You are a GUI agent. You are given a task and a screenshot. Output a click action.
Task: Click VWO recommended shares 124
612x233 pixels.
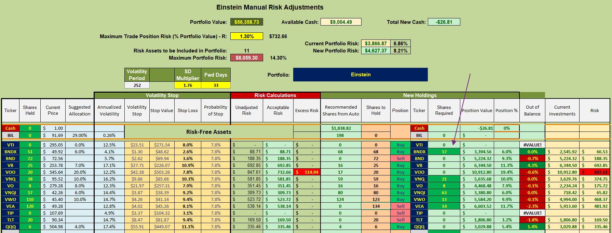[x=341, y=199]
